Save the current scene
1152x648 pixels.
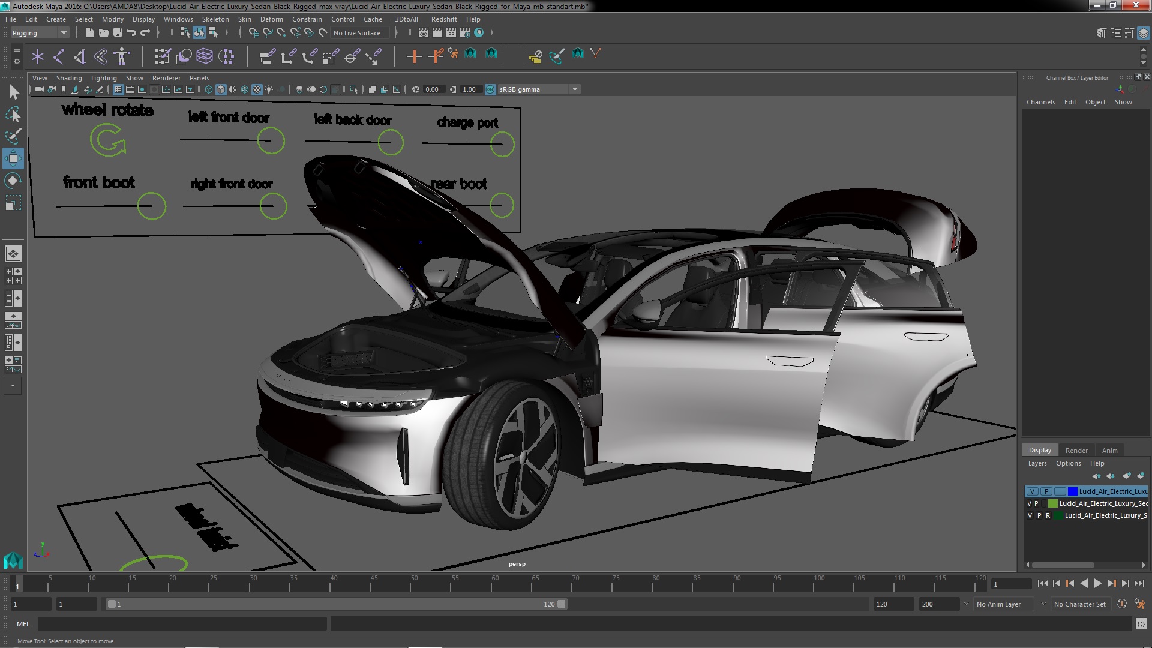[x=117, y=33]
